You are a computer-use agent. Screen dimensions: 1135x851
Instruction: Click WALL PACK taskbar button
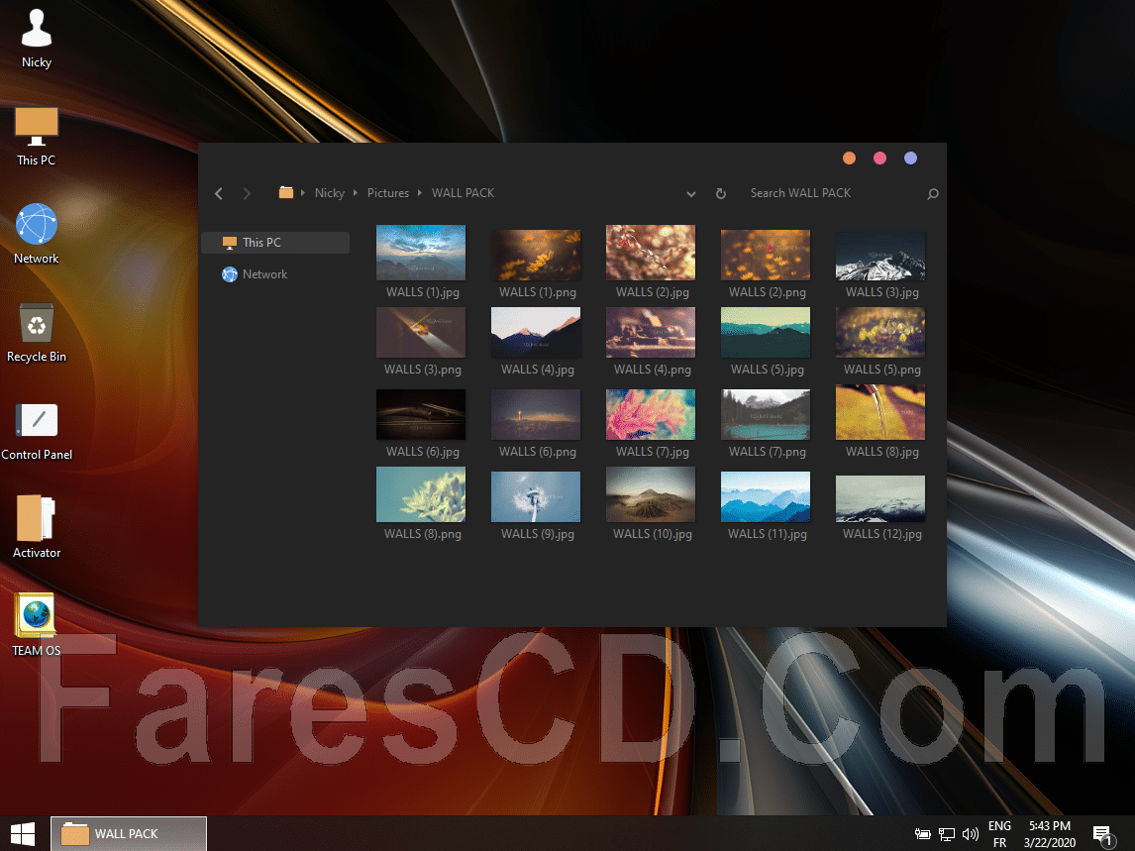[129, 833]
